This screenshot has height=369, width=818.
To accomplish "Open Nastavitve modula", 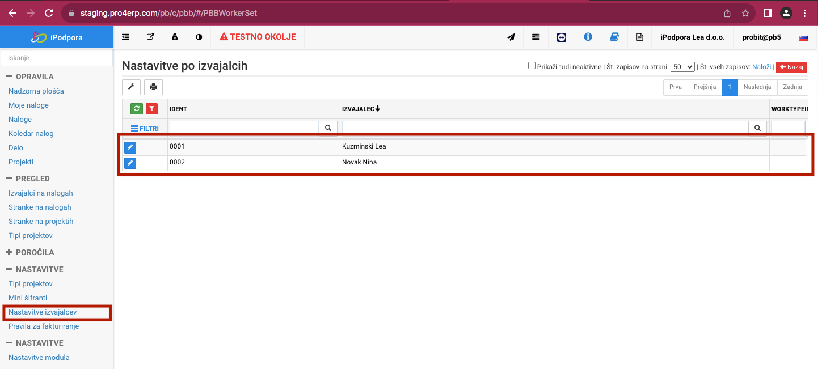I will tap(39, 357).
